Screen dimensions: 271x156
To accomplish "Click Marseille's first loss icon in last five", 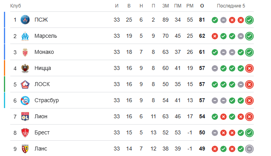I will 215,36.
